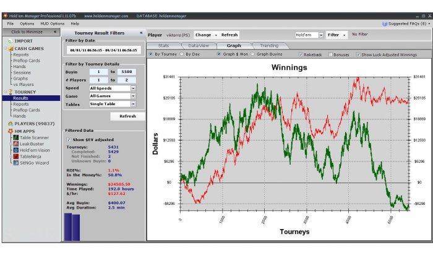Click the IMPORT icon in sidebar
This screenshot has width=433, height=255.
[x=11, y=41]
